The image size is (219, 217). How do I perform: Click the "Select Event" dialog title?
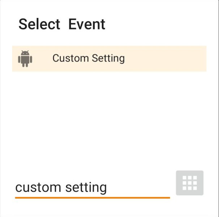62,24
